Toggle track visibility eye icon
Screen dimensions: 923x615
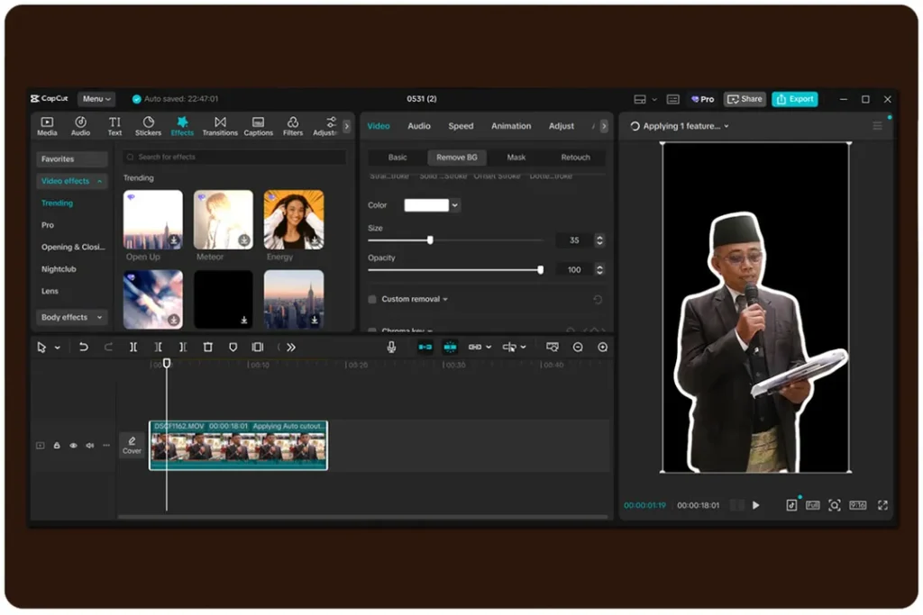[x=74, y=446]
